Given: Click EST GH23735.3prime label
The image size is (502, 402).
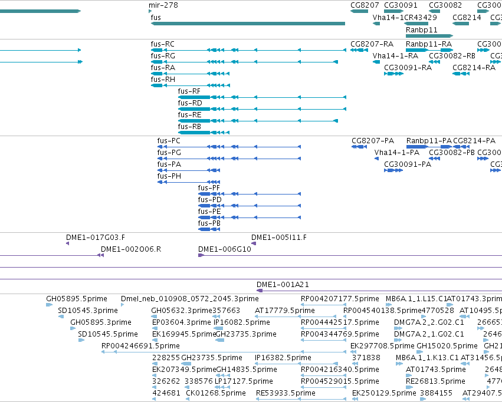Looking at the screenshot, I should click(x=246, y=334).
